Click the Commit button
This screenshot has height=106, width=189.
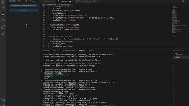(22, 11)
